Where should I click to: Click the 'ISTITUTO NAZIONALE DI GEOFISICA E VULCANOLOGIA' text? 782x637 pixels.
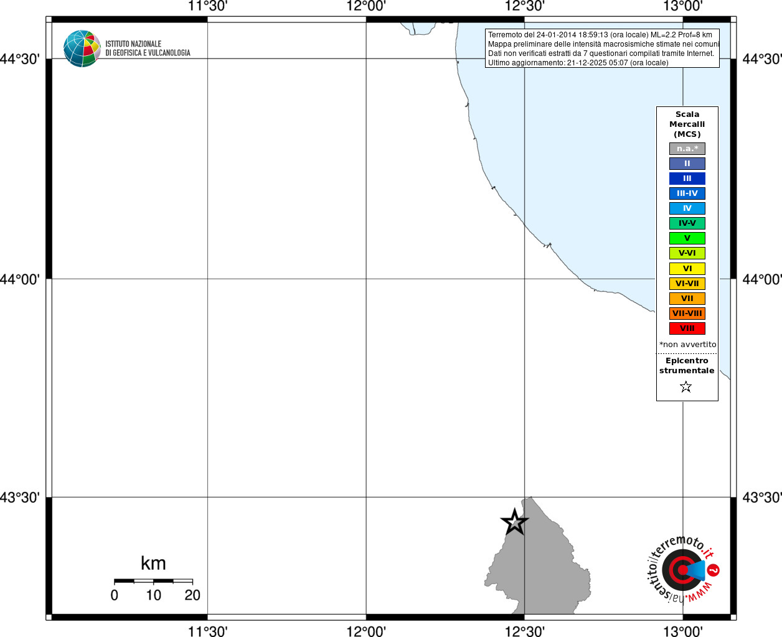[148, 49]
